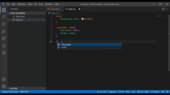Open the Explorer view in activity bar

click(x=4, y=10)
